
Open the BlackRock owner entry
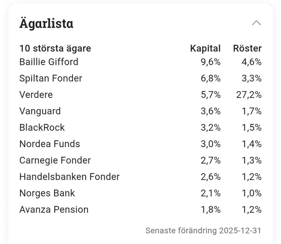pos(42,128)
